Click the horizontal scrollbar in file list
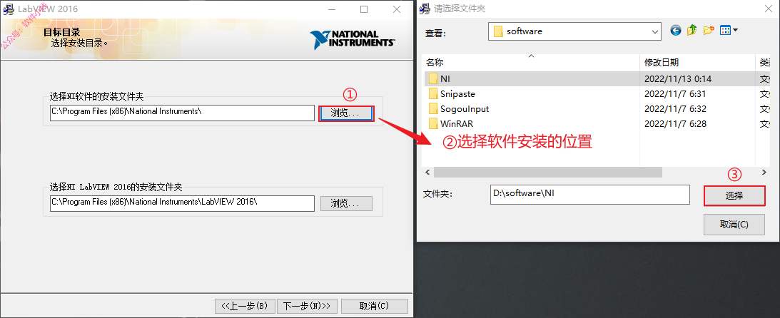This screenshot has width=780, height=318. click(547, 172)
